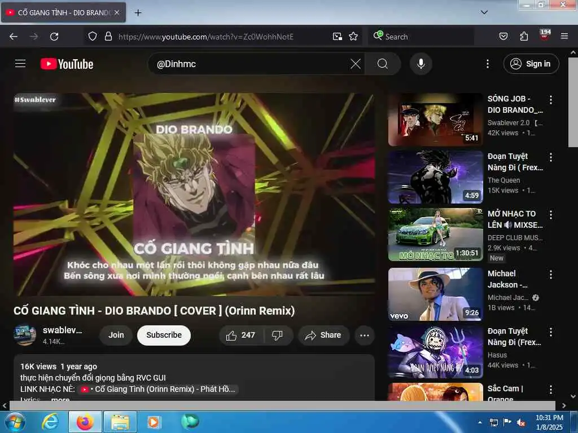Open a new Firefox tab
Screen dimensions: 578x433
click(138, 12)
